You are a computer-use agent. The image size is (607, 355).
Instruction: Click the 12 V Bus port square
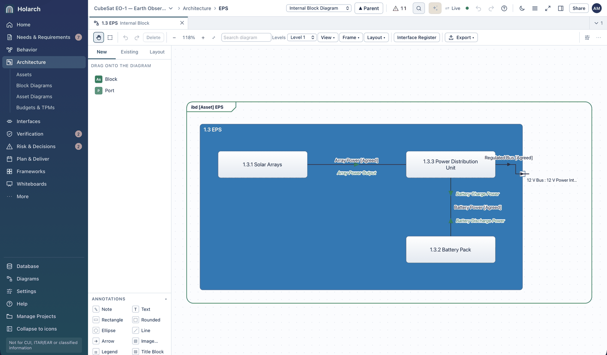522,174
